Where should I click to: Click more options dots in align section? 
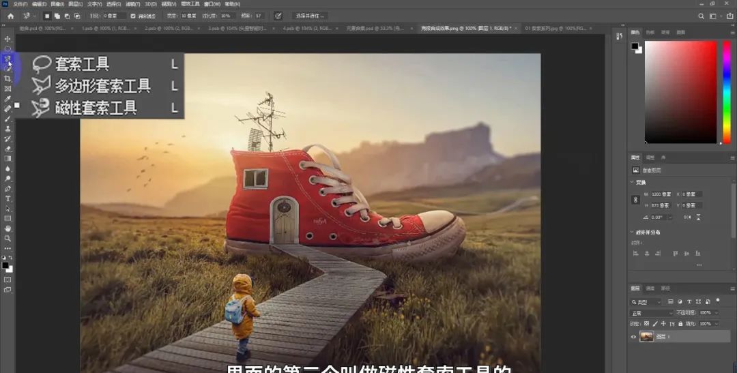(699, 265)
